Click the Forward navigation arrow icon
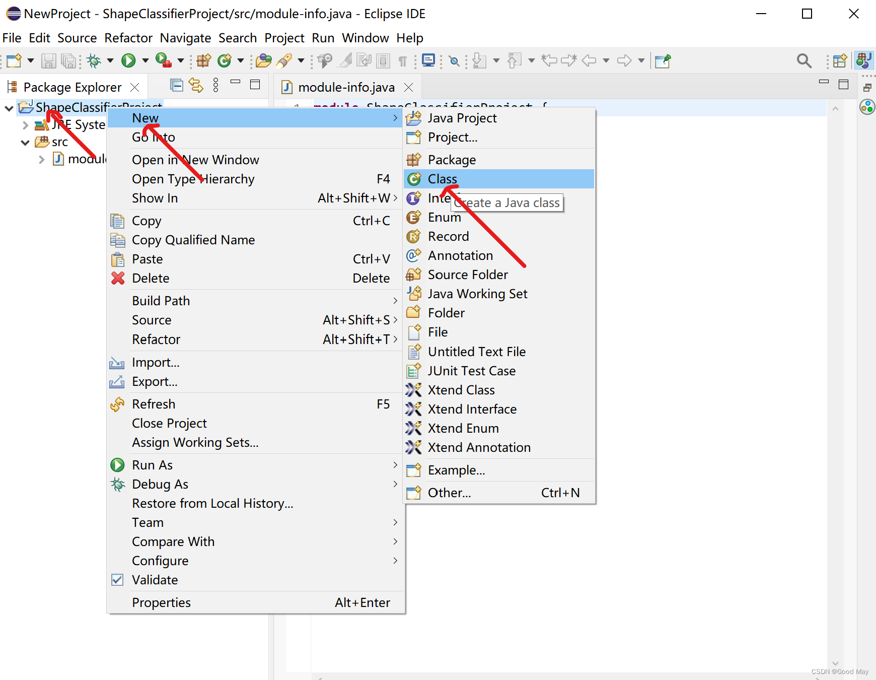 (x=624, y=61)
